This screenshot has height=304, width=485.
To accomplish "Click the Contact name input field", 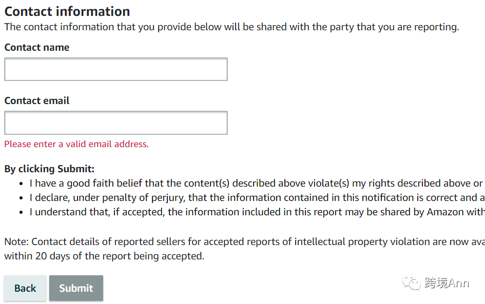I will click(115, 69).
